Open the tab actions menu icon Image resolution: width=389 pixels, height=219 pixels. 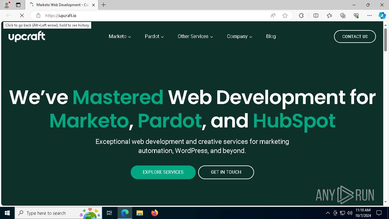[x=18, y=5]
